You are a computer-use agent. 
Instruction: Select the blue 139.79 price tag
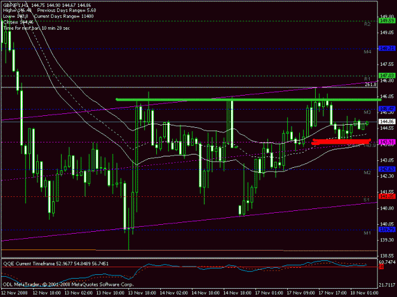click(387, 230)
